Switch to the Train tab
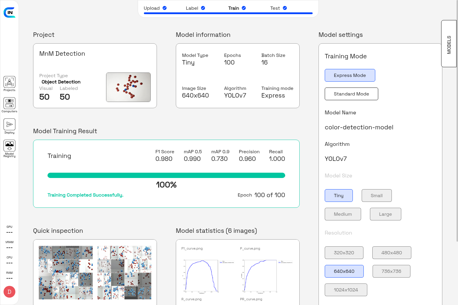This screenshot has height=305, width=458. [233, 8]
